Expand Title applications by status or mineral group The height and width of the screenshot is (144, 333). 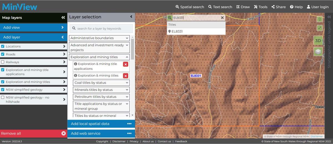[x=102, y=106]
